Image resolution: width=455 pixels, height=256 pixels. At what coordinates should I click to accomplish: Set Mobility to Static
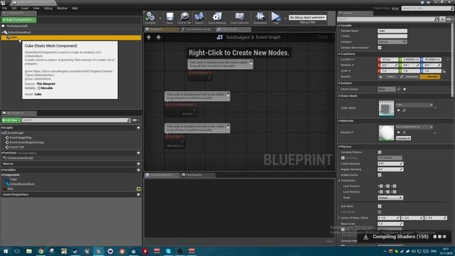click(x=388, y=77)
